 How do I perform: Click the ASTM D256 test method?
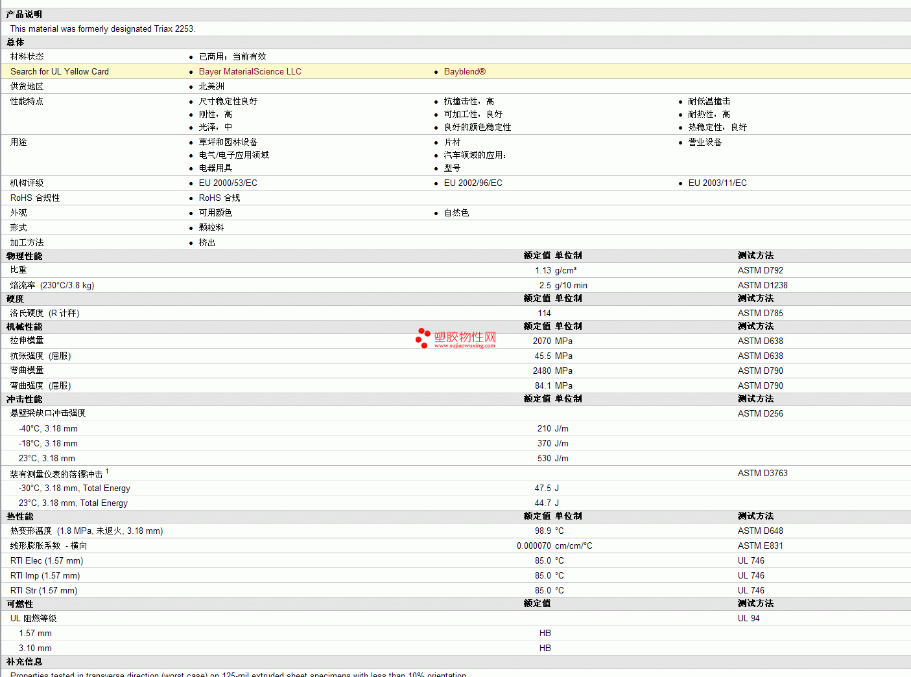coord(760,413)
